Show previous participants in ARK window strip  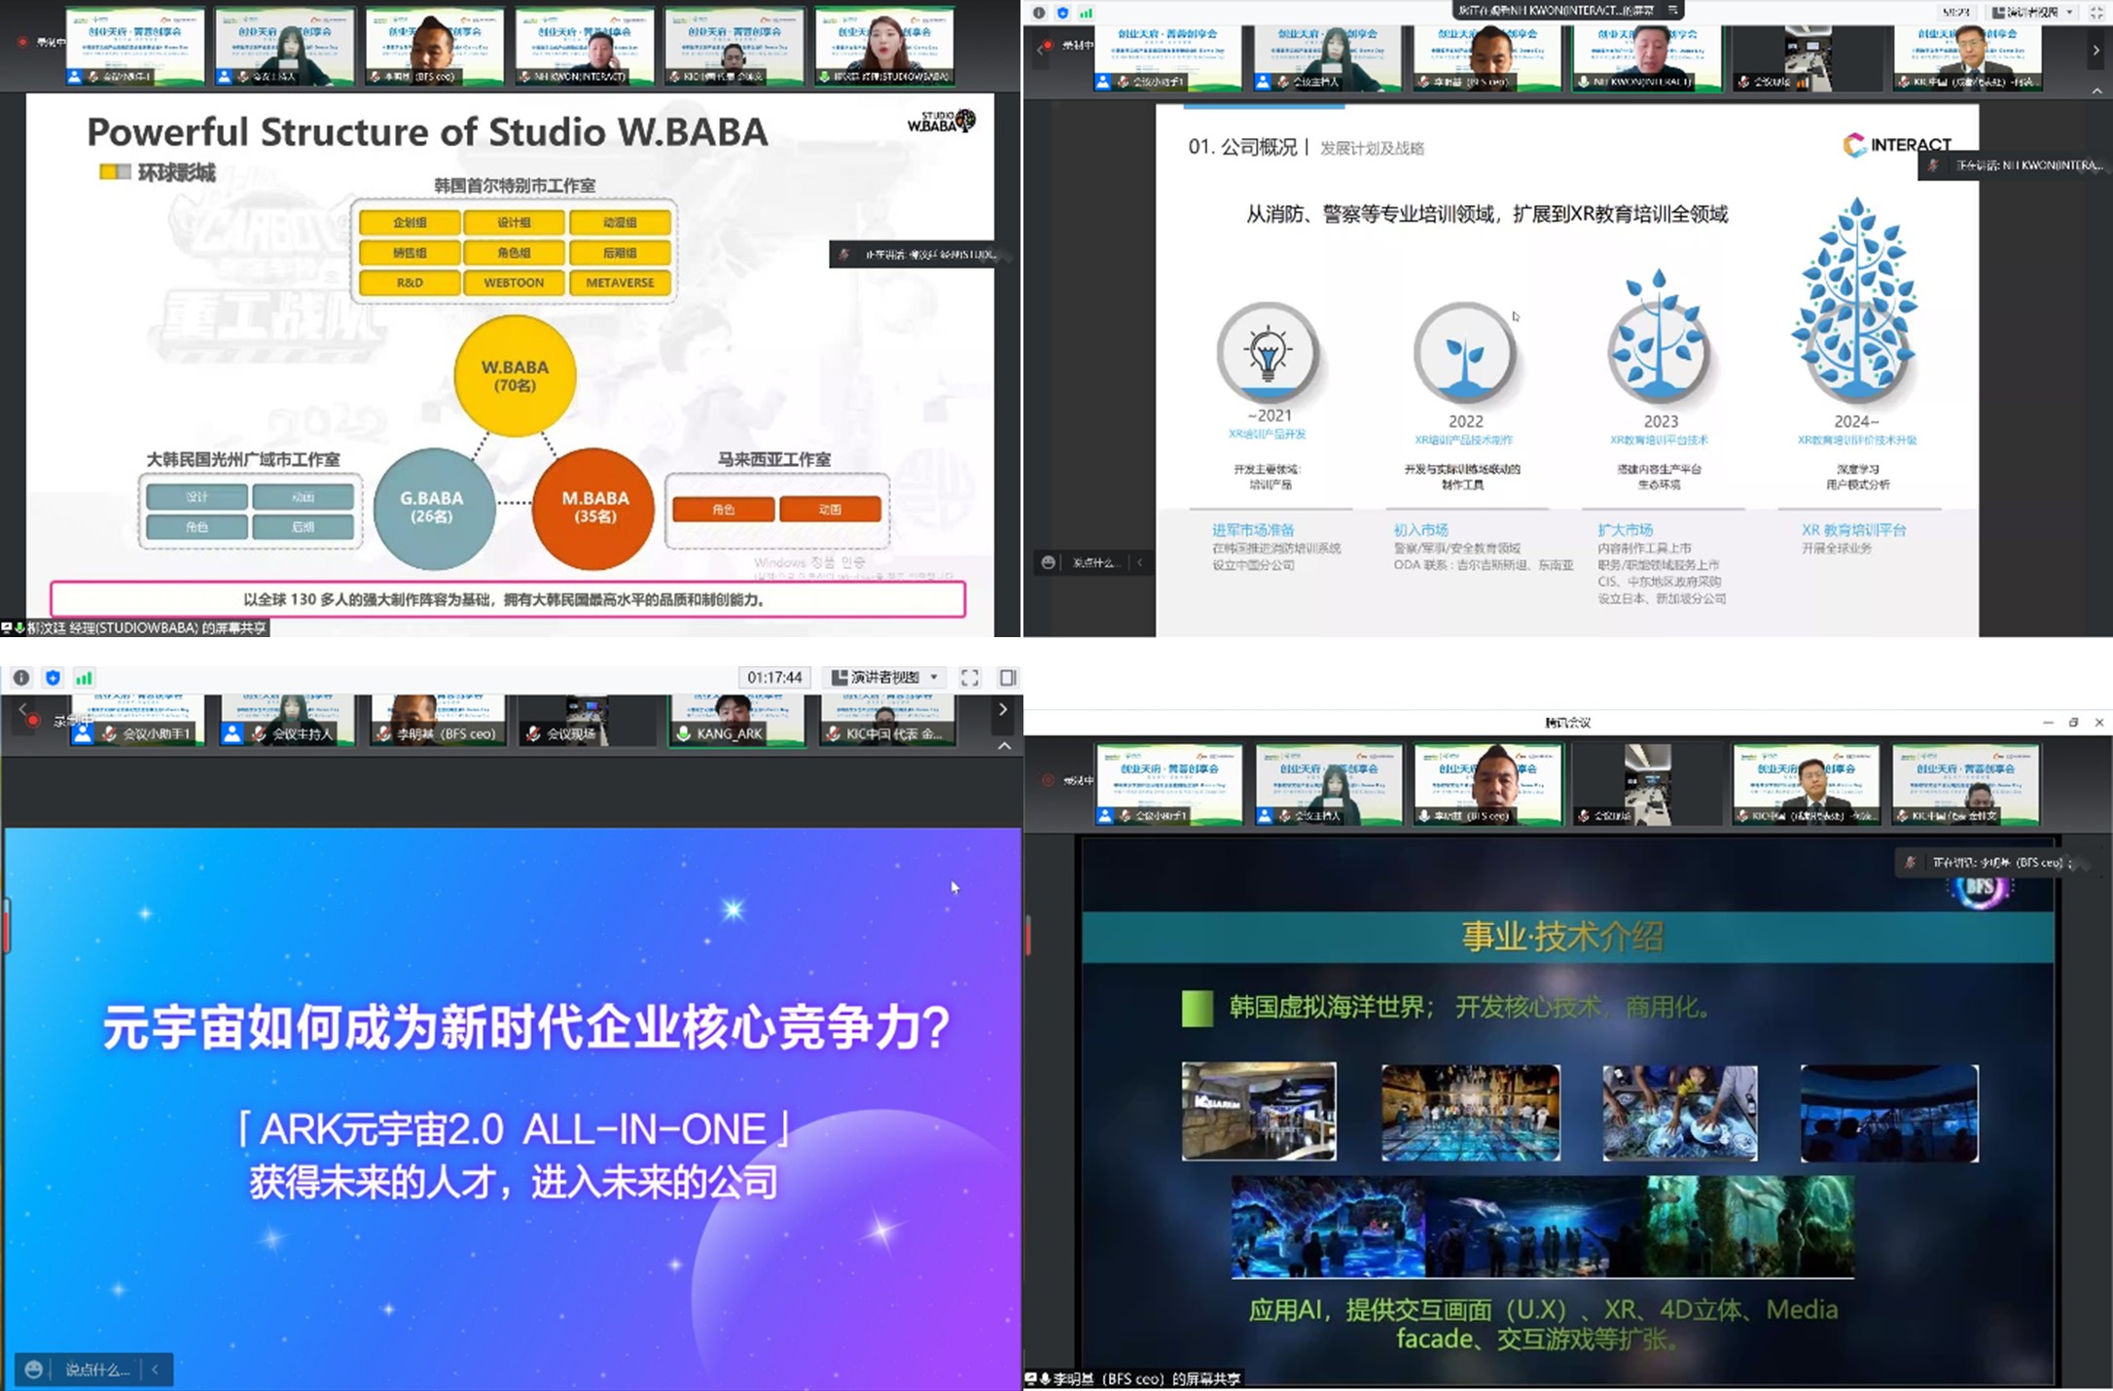pos(22,709)
